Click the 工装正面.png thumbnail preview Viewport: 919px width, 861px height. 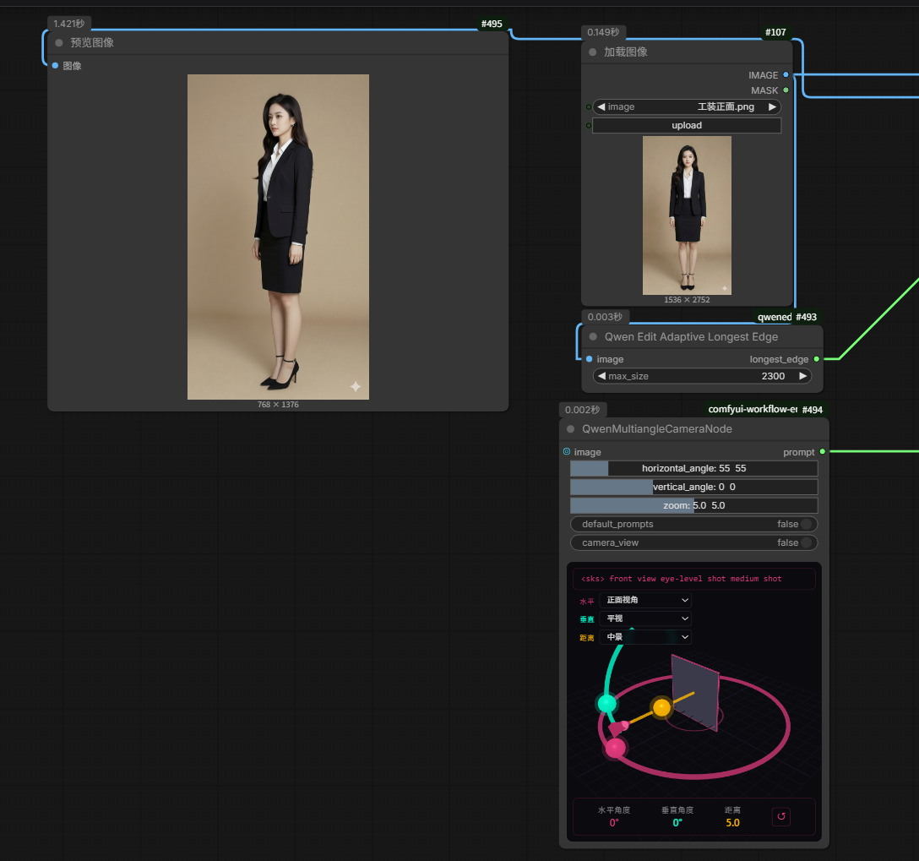687,215
